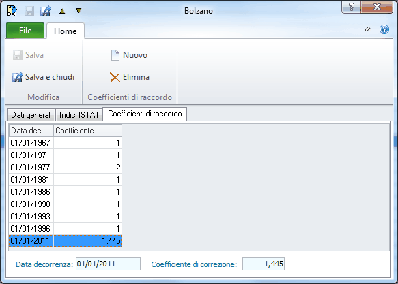Screen dimensions: 398x284
Task: Select the row dated 01/01/1986
Action: point(66,192)
